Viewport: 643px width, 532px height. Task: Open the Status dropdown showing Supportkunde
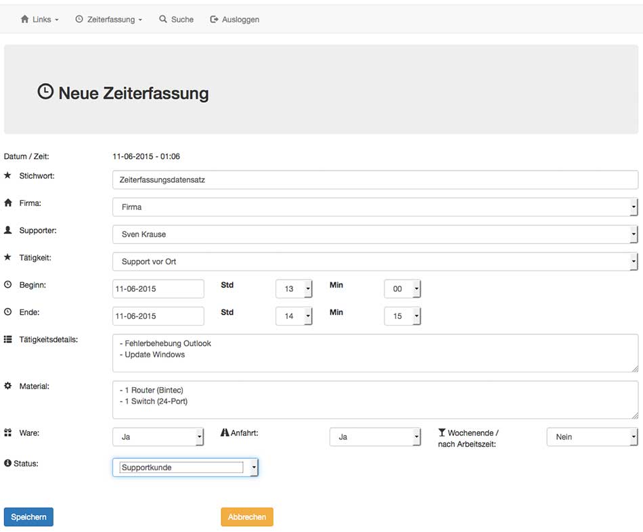click(x=185, y=467)
